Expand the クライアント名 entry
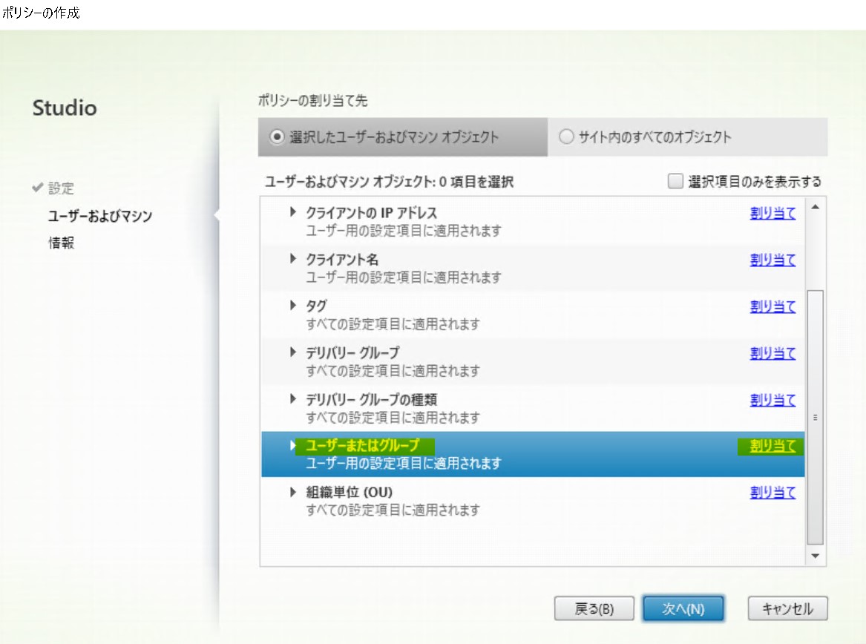The height and width of the screenshot is (644, 866). [292, 260]
